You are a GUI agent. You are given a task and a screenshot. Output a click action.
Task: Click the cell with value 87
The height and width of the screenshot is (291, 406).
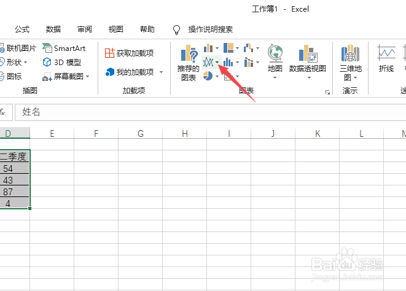pos(14,192)
